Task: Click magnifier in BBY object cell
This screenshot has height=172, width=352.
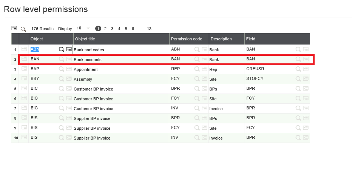Action: tap(62, 79)
